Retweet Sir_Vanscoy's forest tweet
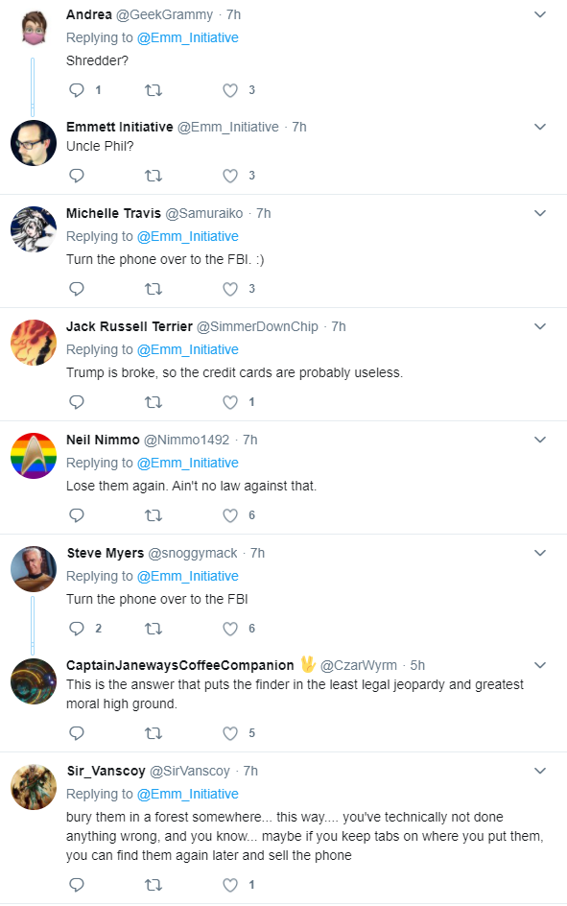 click(x=153, y=885)
